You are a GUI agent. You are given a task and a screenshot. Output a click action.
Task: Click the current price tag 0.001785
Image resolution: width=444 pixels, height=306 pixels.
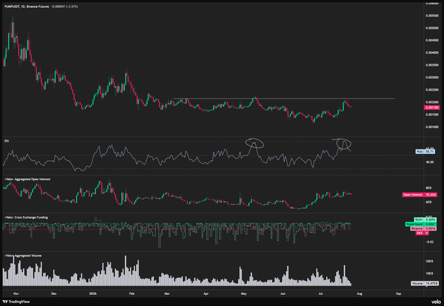432,108
